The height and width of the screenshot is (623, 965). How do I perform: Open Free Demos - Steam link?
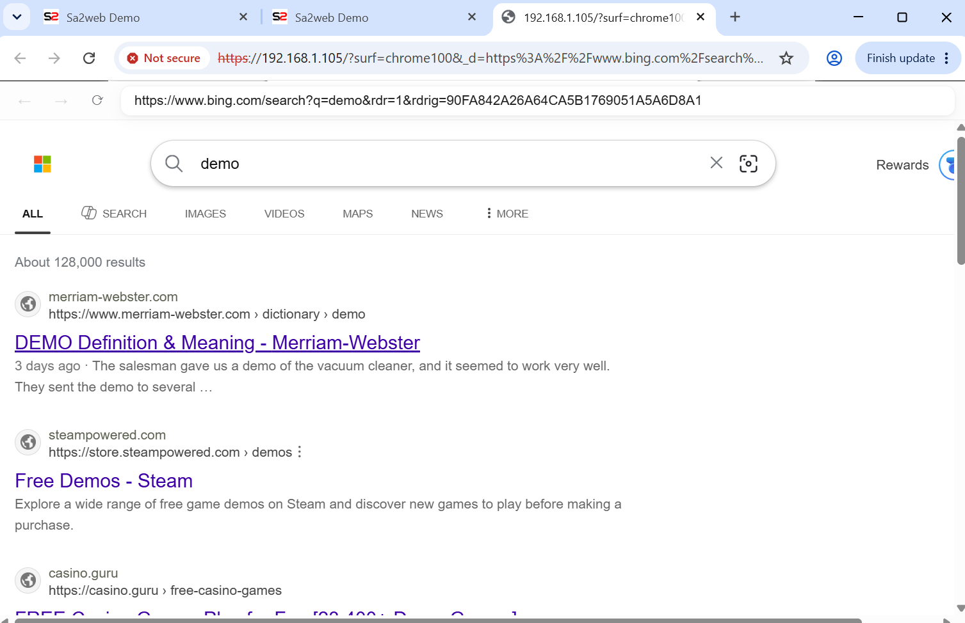(x=104, y=481)
